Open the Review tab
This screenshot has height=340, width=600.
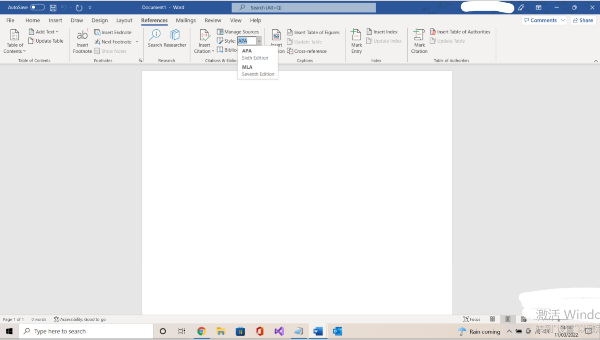(212, 20)
